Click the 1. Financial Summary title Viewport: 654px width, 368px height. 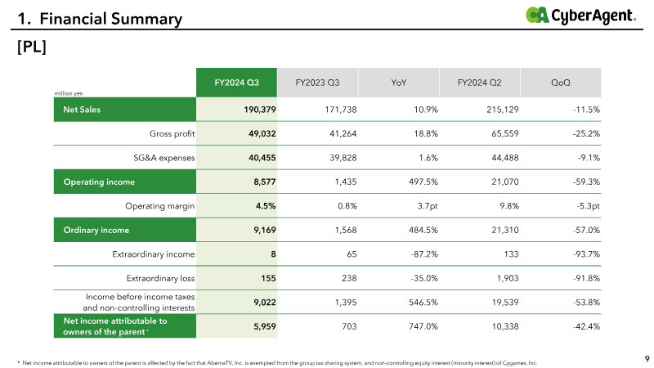(100, 19)
